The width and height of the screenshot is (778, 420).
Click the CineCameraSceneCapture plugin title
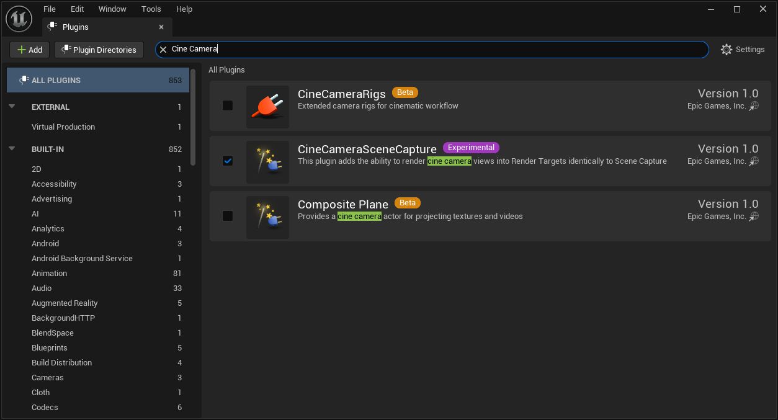coord(367,149)
